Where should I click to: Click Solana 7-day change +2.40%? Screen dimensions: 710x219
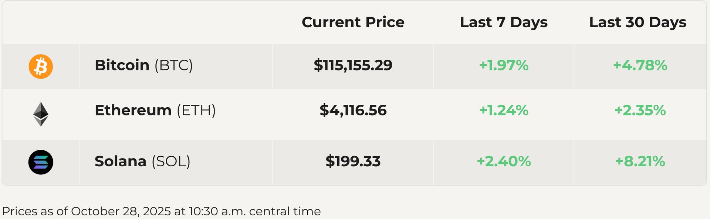[x=504, y=161]
